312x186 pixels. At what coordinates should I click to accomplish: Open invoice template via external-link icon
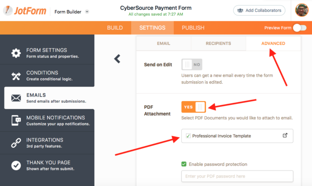click(x=285, y=136)
